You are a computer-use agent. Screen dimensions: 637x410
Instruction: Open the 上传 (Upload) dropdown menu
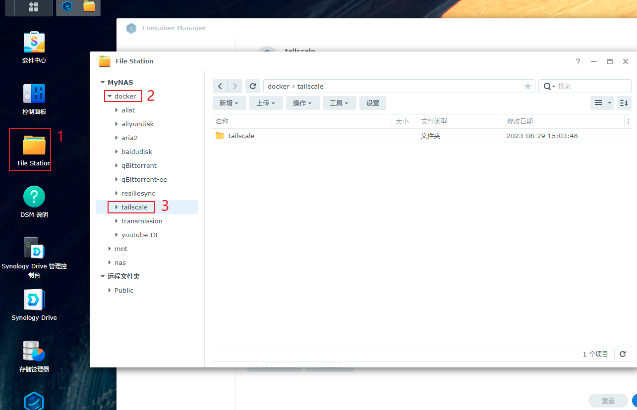coord(266,103)
